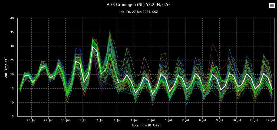This screenshot has width=277, height=130.
Task: Click the brown outlier peak near 31°C on 8 July
Action: [x=213, y=44]
